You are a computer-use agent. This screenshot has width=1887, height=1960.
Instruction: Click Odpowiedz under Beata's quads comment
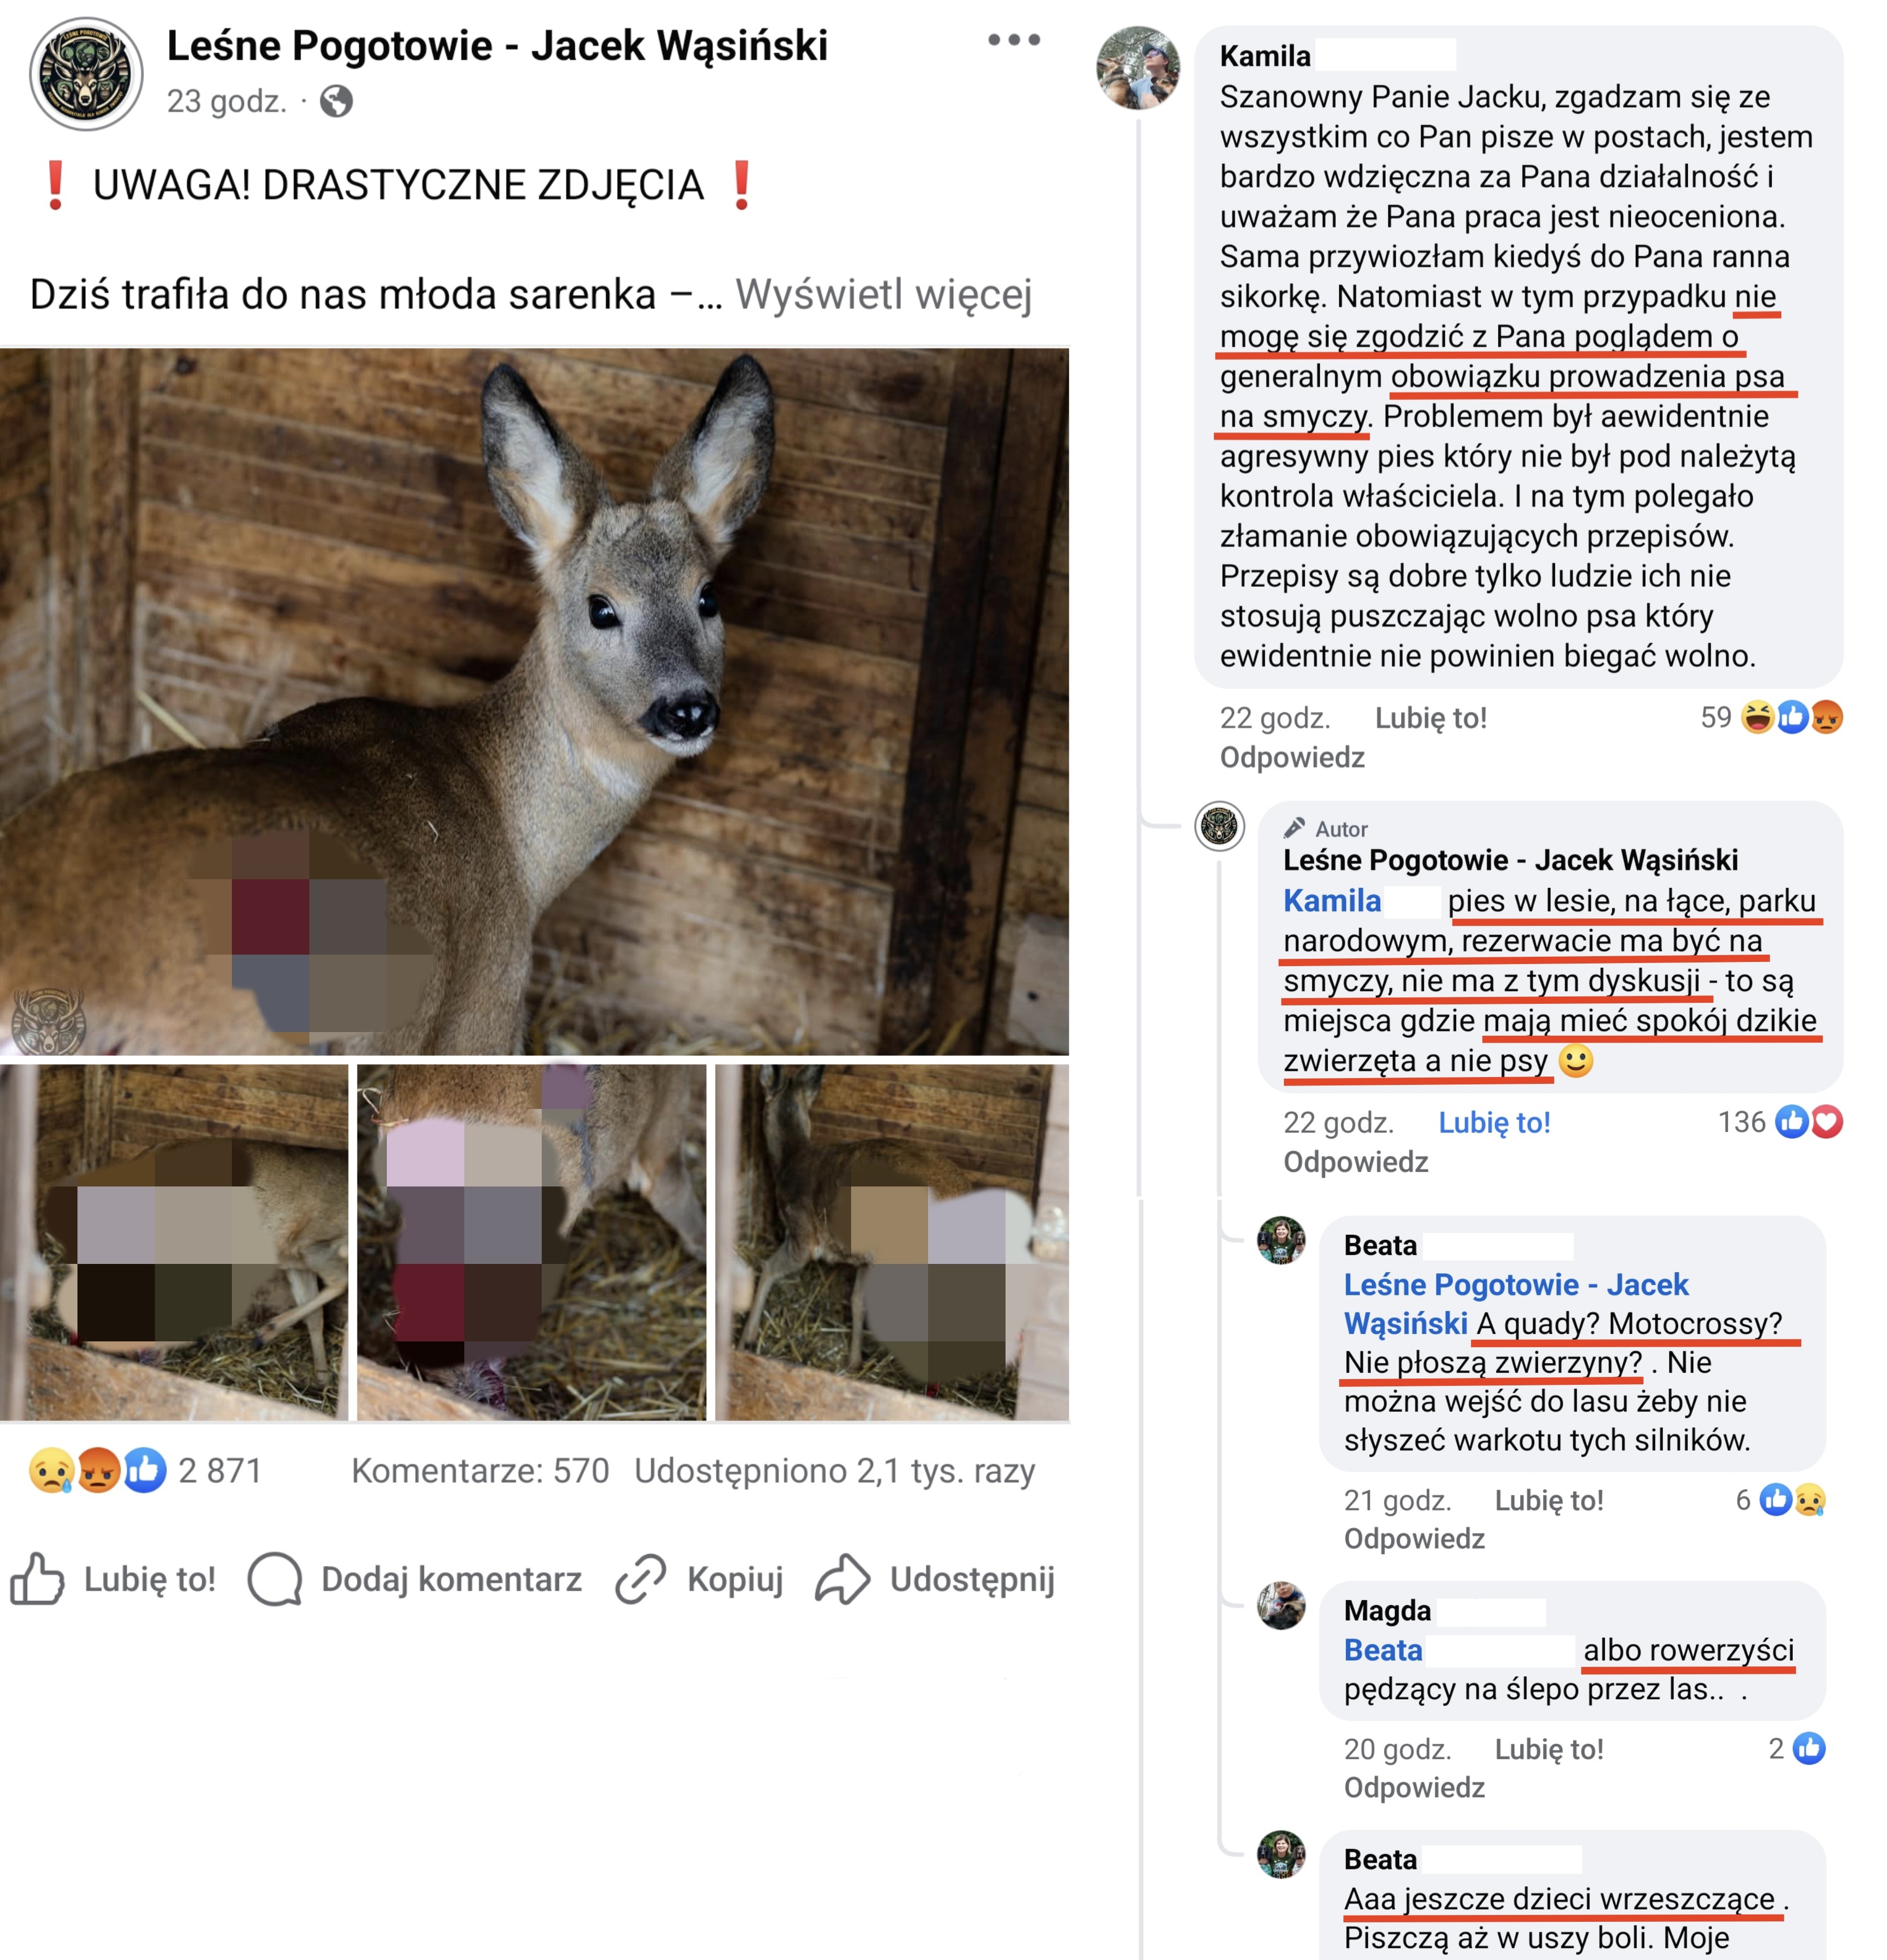[x=1413, y=1538]
